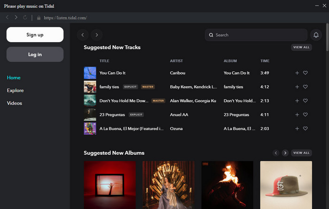The image size is (329, 209).
Task: Open the burning figure album cover
Action: (x=227, y=185)
